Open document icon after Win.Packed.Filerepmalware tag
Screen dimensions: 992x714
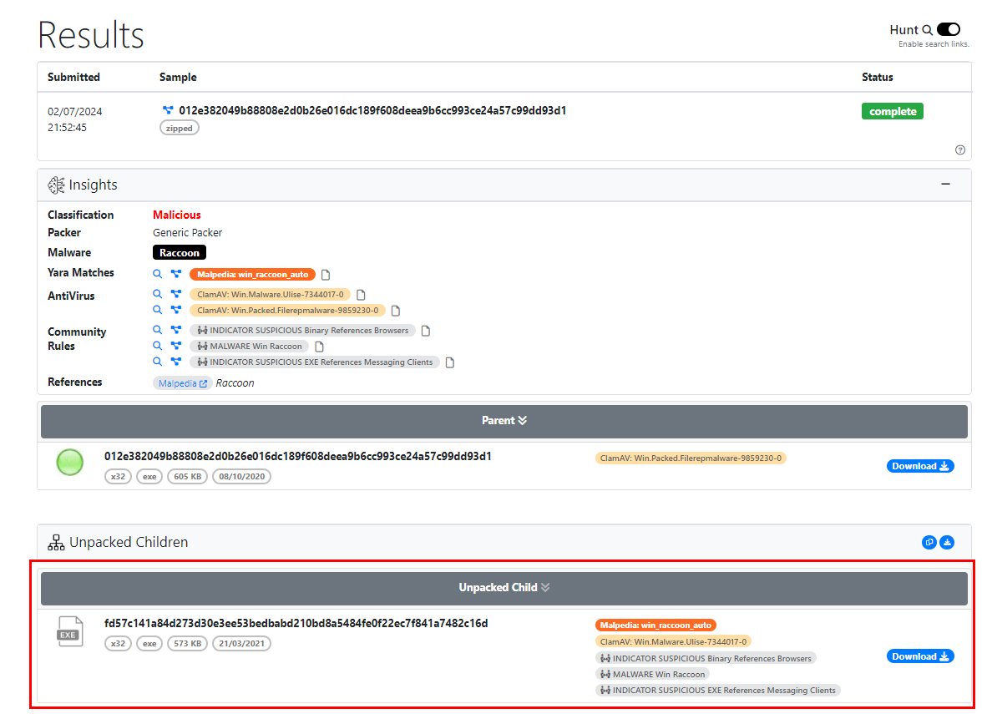point(394,310)
